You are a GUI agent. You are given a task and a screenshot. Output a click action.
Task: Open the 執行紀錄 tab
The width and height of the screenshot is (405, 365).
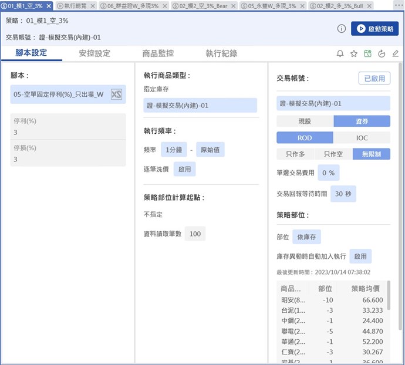pos(221,53)
